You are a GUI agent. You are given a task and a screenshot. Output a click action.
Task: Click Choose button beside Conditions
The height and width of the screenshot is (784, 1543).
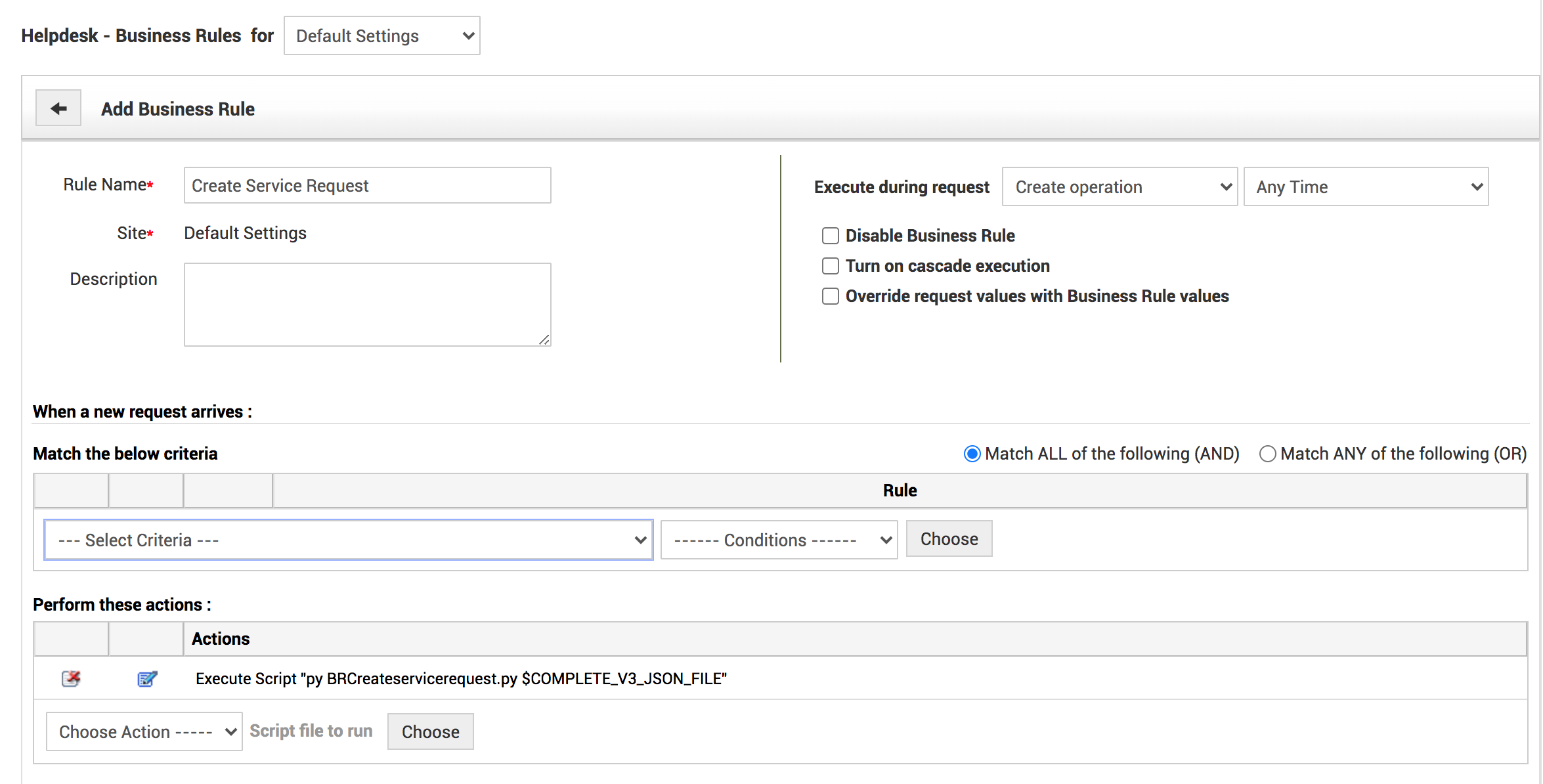click(x=949, y=539)
